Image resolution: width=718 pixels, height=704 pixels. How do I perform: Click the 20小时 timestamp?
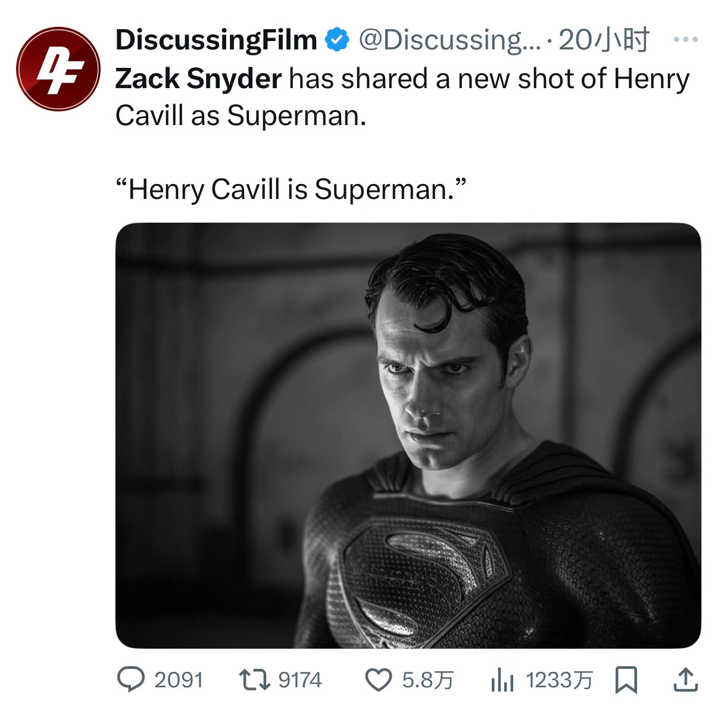pos(604,40)
